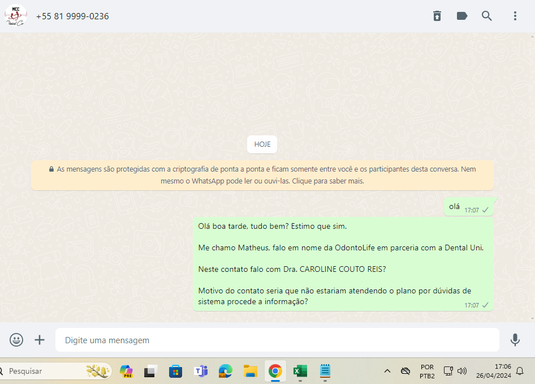Open the emoji picker
Image resolution: width=535 pixels, height=384 pixels.
(x=16, y=340)
